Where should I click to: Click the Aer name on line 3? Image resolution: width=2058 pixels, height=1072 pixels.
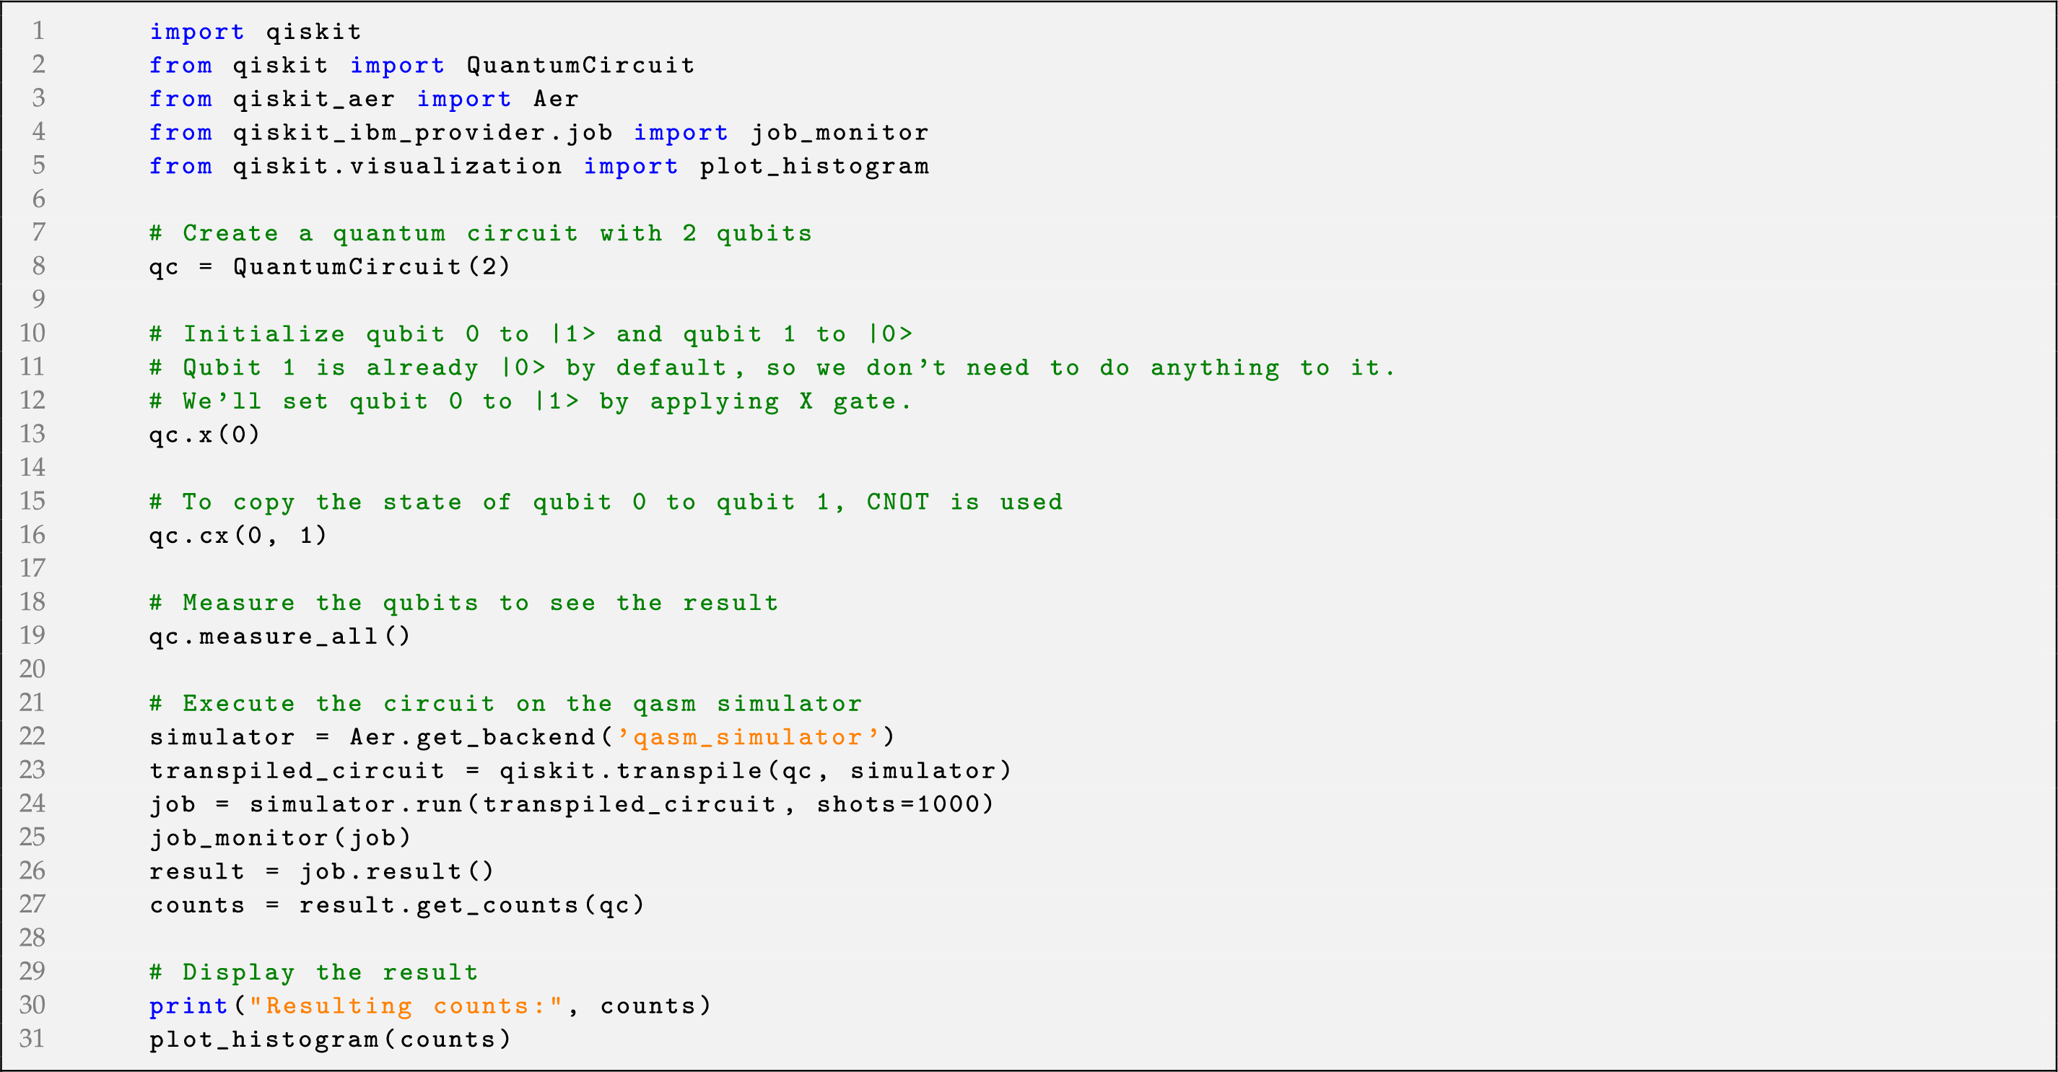point(555,98)
